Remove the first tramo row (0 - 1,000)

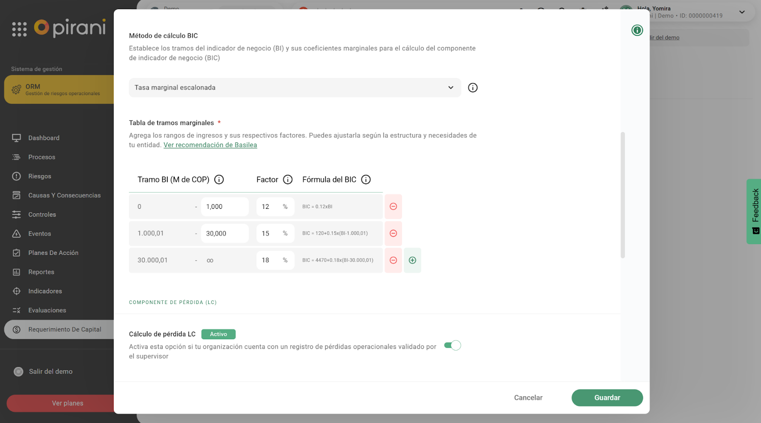393,207
